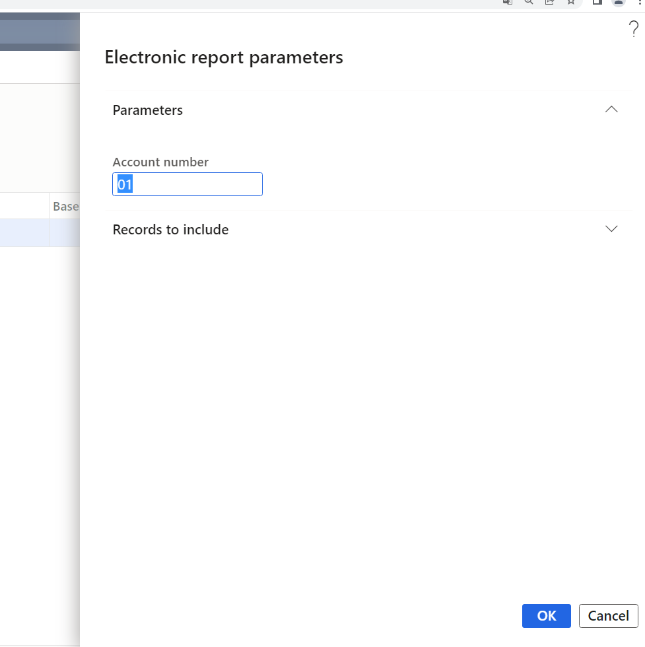Screen dimensions: 645x647
Task: Click the Account number label
Action: click(160, 162)
